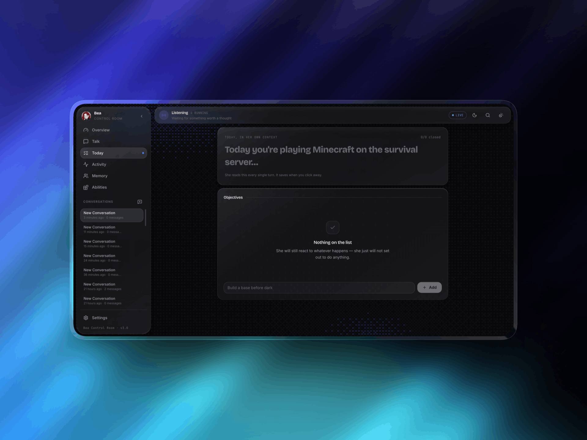Go to the Talk section
The height and width of the screenshot is (440, 587).
click(x=113, y=141)
